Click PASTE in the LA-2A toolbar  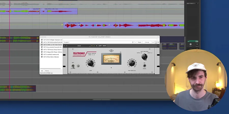tap(104, 46)
